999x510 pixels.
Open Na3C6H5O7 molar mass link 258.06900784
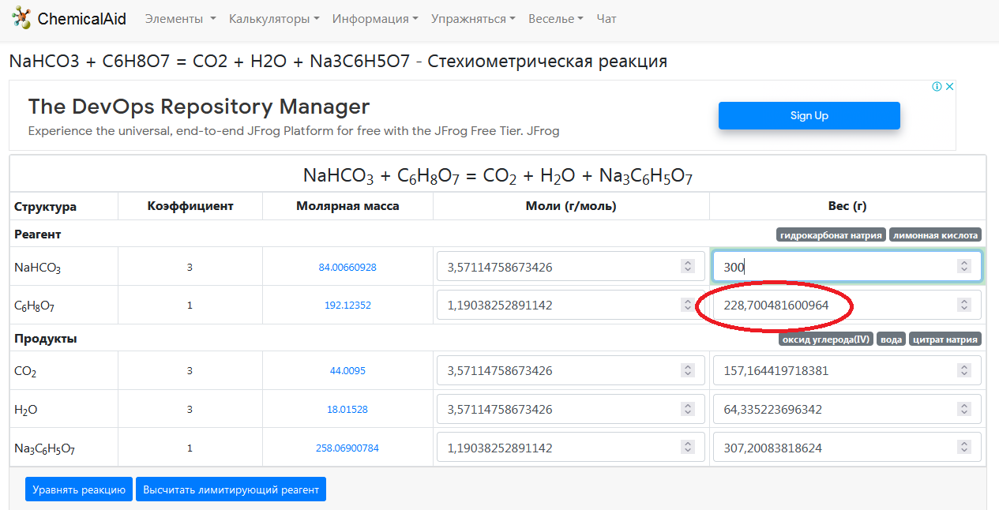347,448
